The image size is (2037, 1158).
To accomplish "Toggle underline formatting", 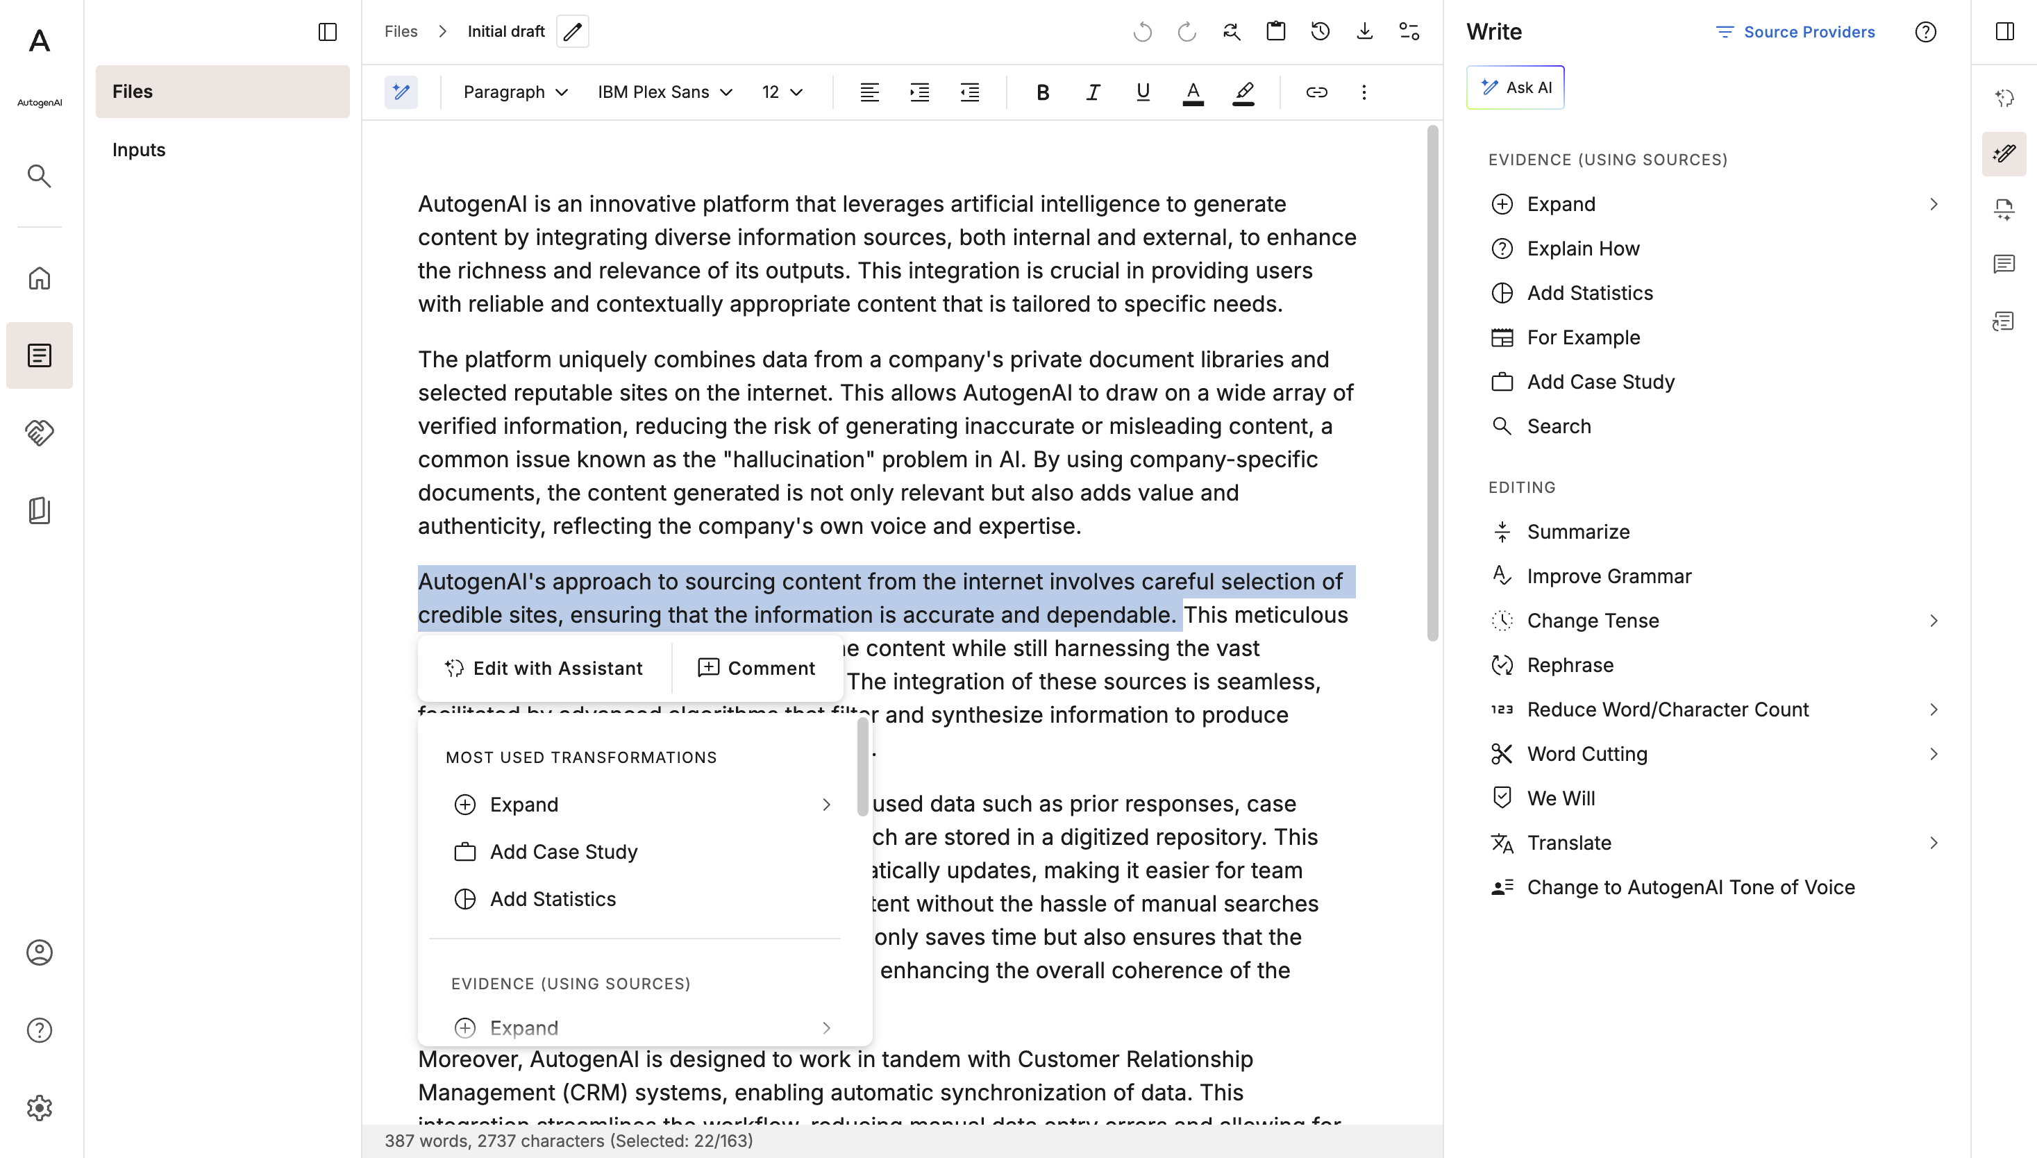I will pyautogui.click(x=1143, y=92).
